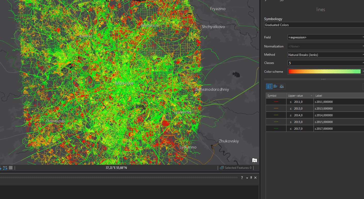
Task: Open the Scales tab icon in Symbology
Action: [x=282, y=86]
